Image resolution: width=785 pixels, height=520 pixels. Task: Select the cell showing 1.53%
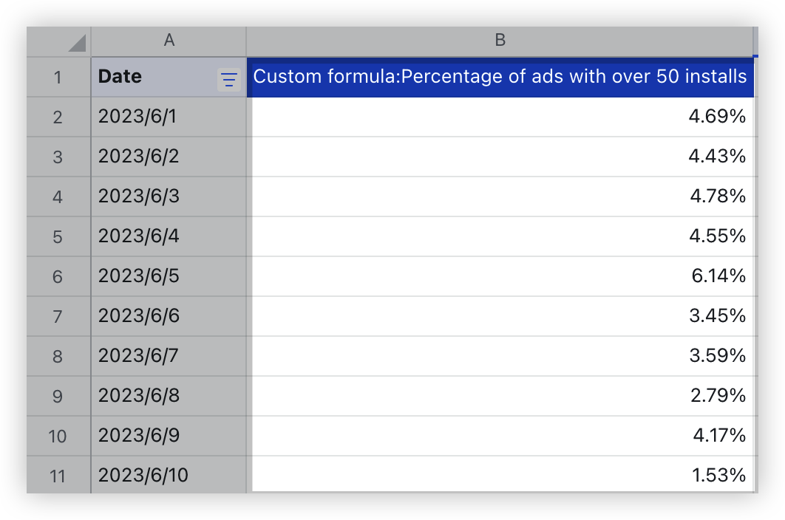pos(501,476)
